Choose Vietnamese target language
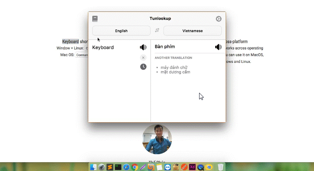Screen dimensions: 314x171 click(193, 31)
